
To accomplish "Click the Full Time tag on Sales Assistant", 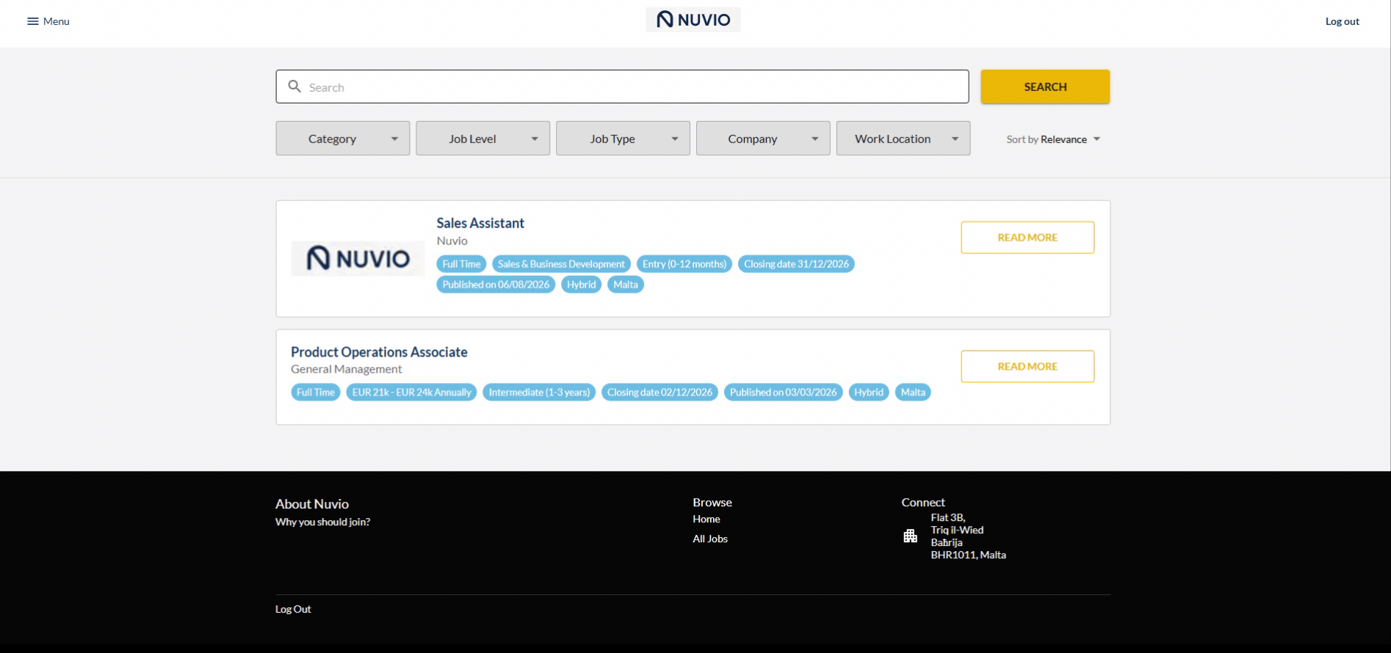I will coord(461,264).
